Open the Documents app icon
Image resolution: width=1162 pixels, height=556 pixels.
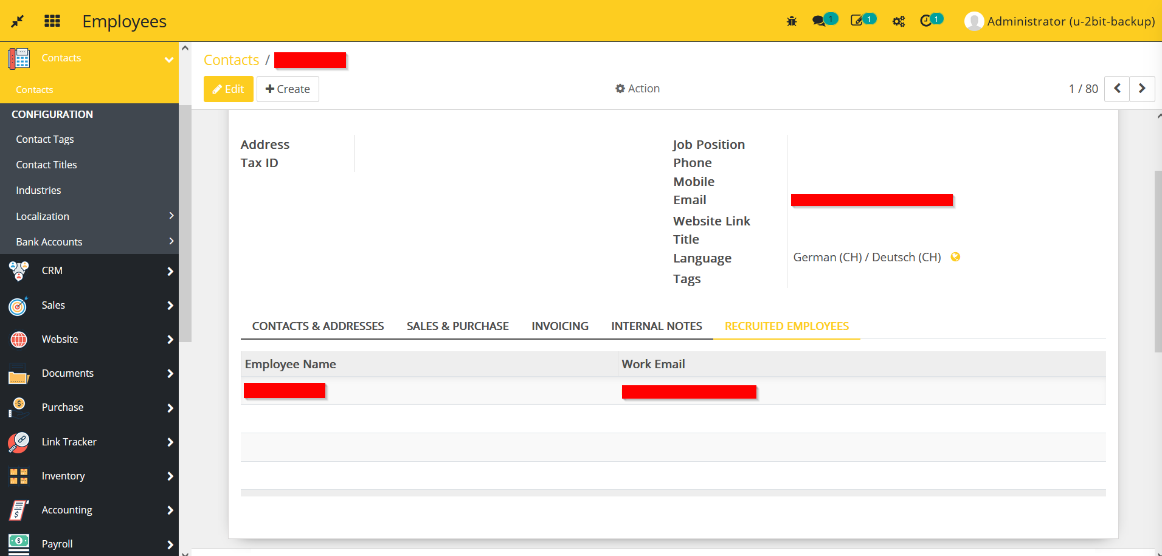(18, 373)
